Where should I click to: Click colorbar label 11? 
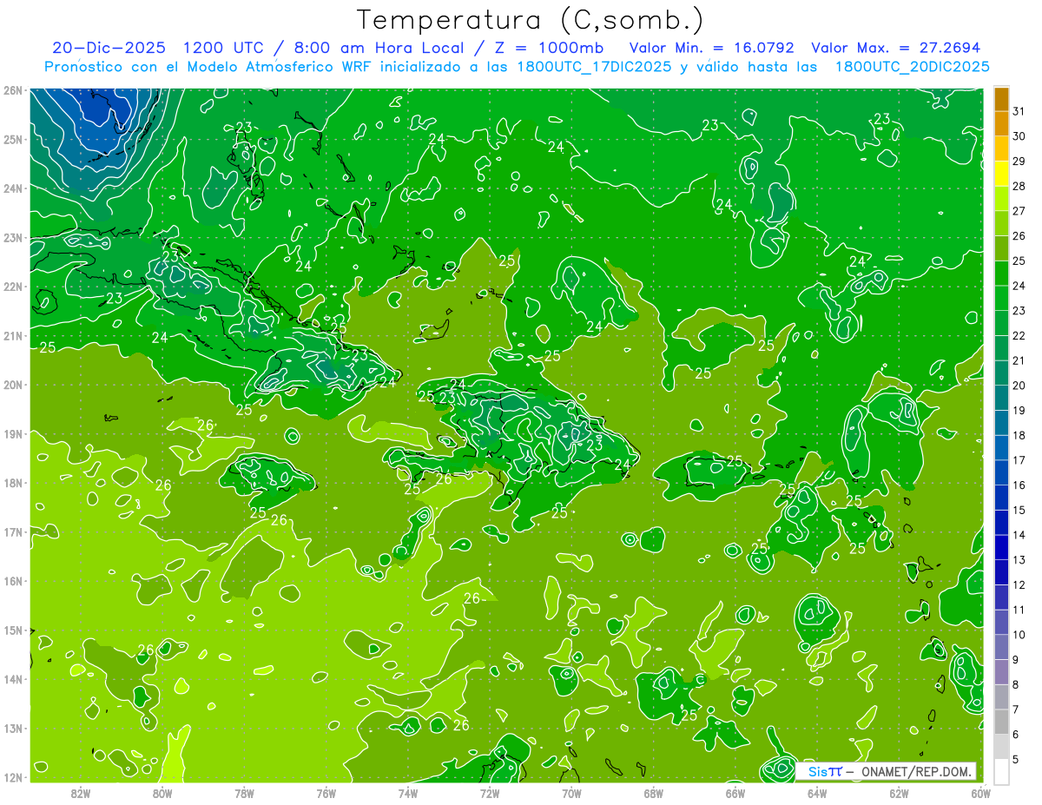coord(1019,610)
